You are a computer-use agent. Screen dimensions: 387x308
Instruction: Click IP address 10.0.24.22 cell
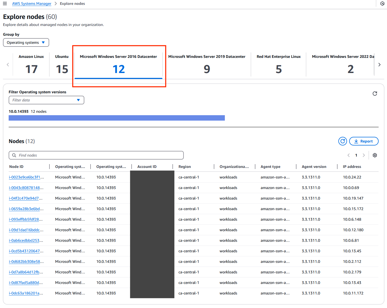click(x=352, y=177)
